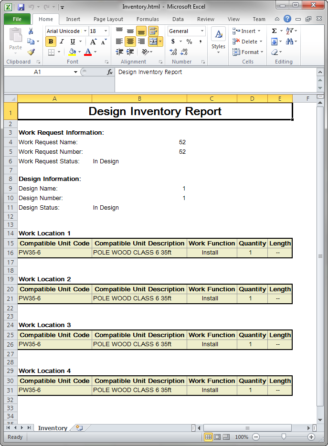Toggle Center horizontal alignment
The height and width of the screenshot is (446, 328).
(130, 42)
